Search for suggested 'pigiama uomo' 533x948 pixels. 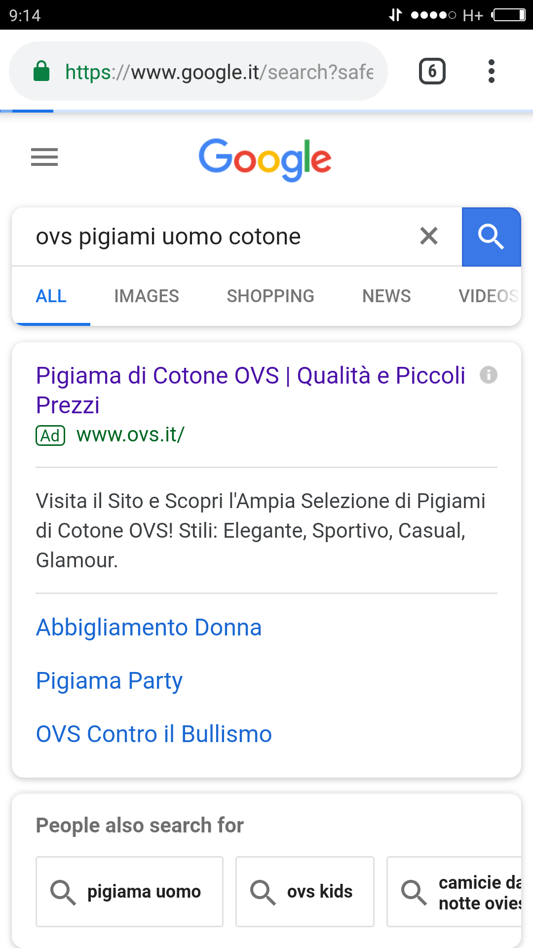click(129, 892)
